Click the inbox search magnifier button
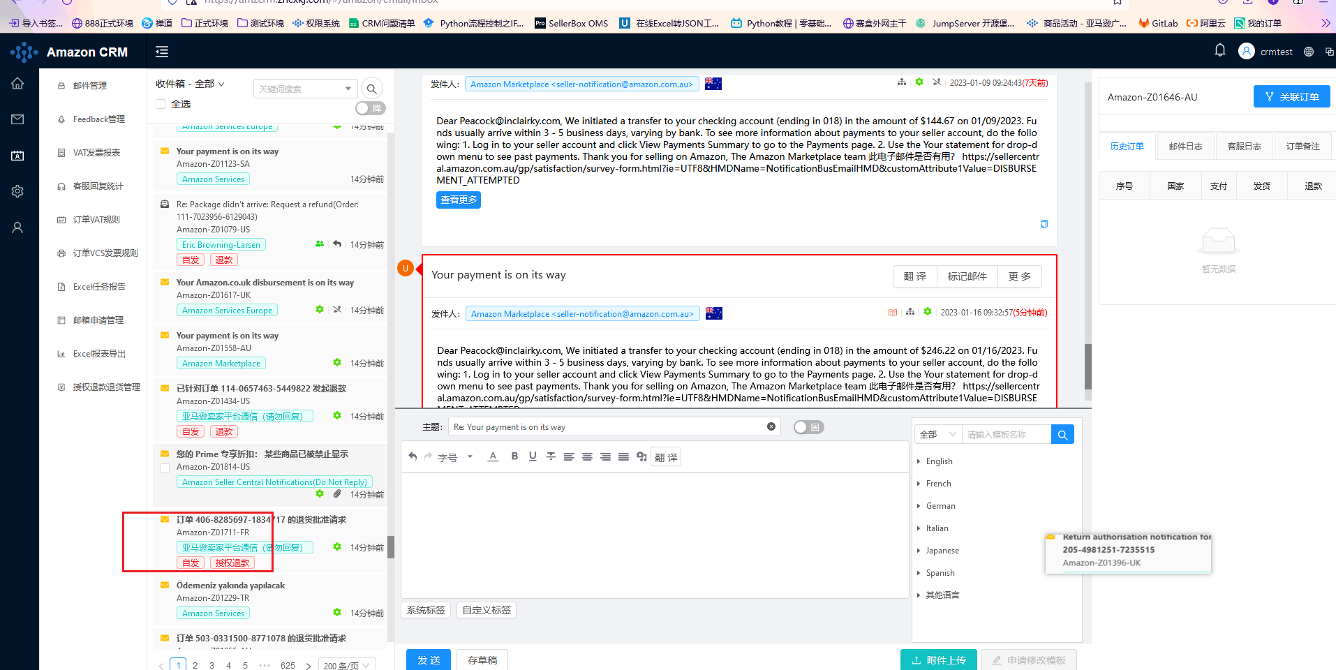The width and height of the screenshot is (1336, 670). pos(372,89)
